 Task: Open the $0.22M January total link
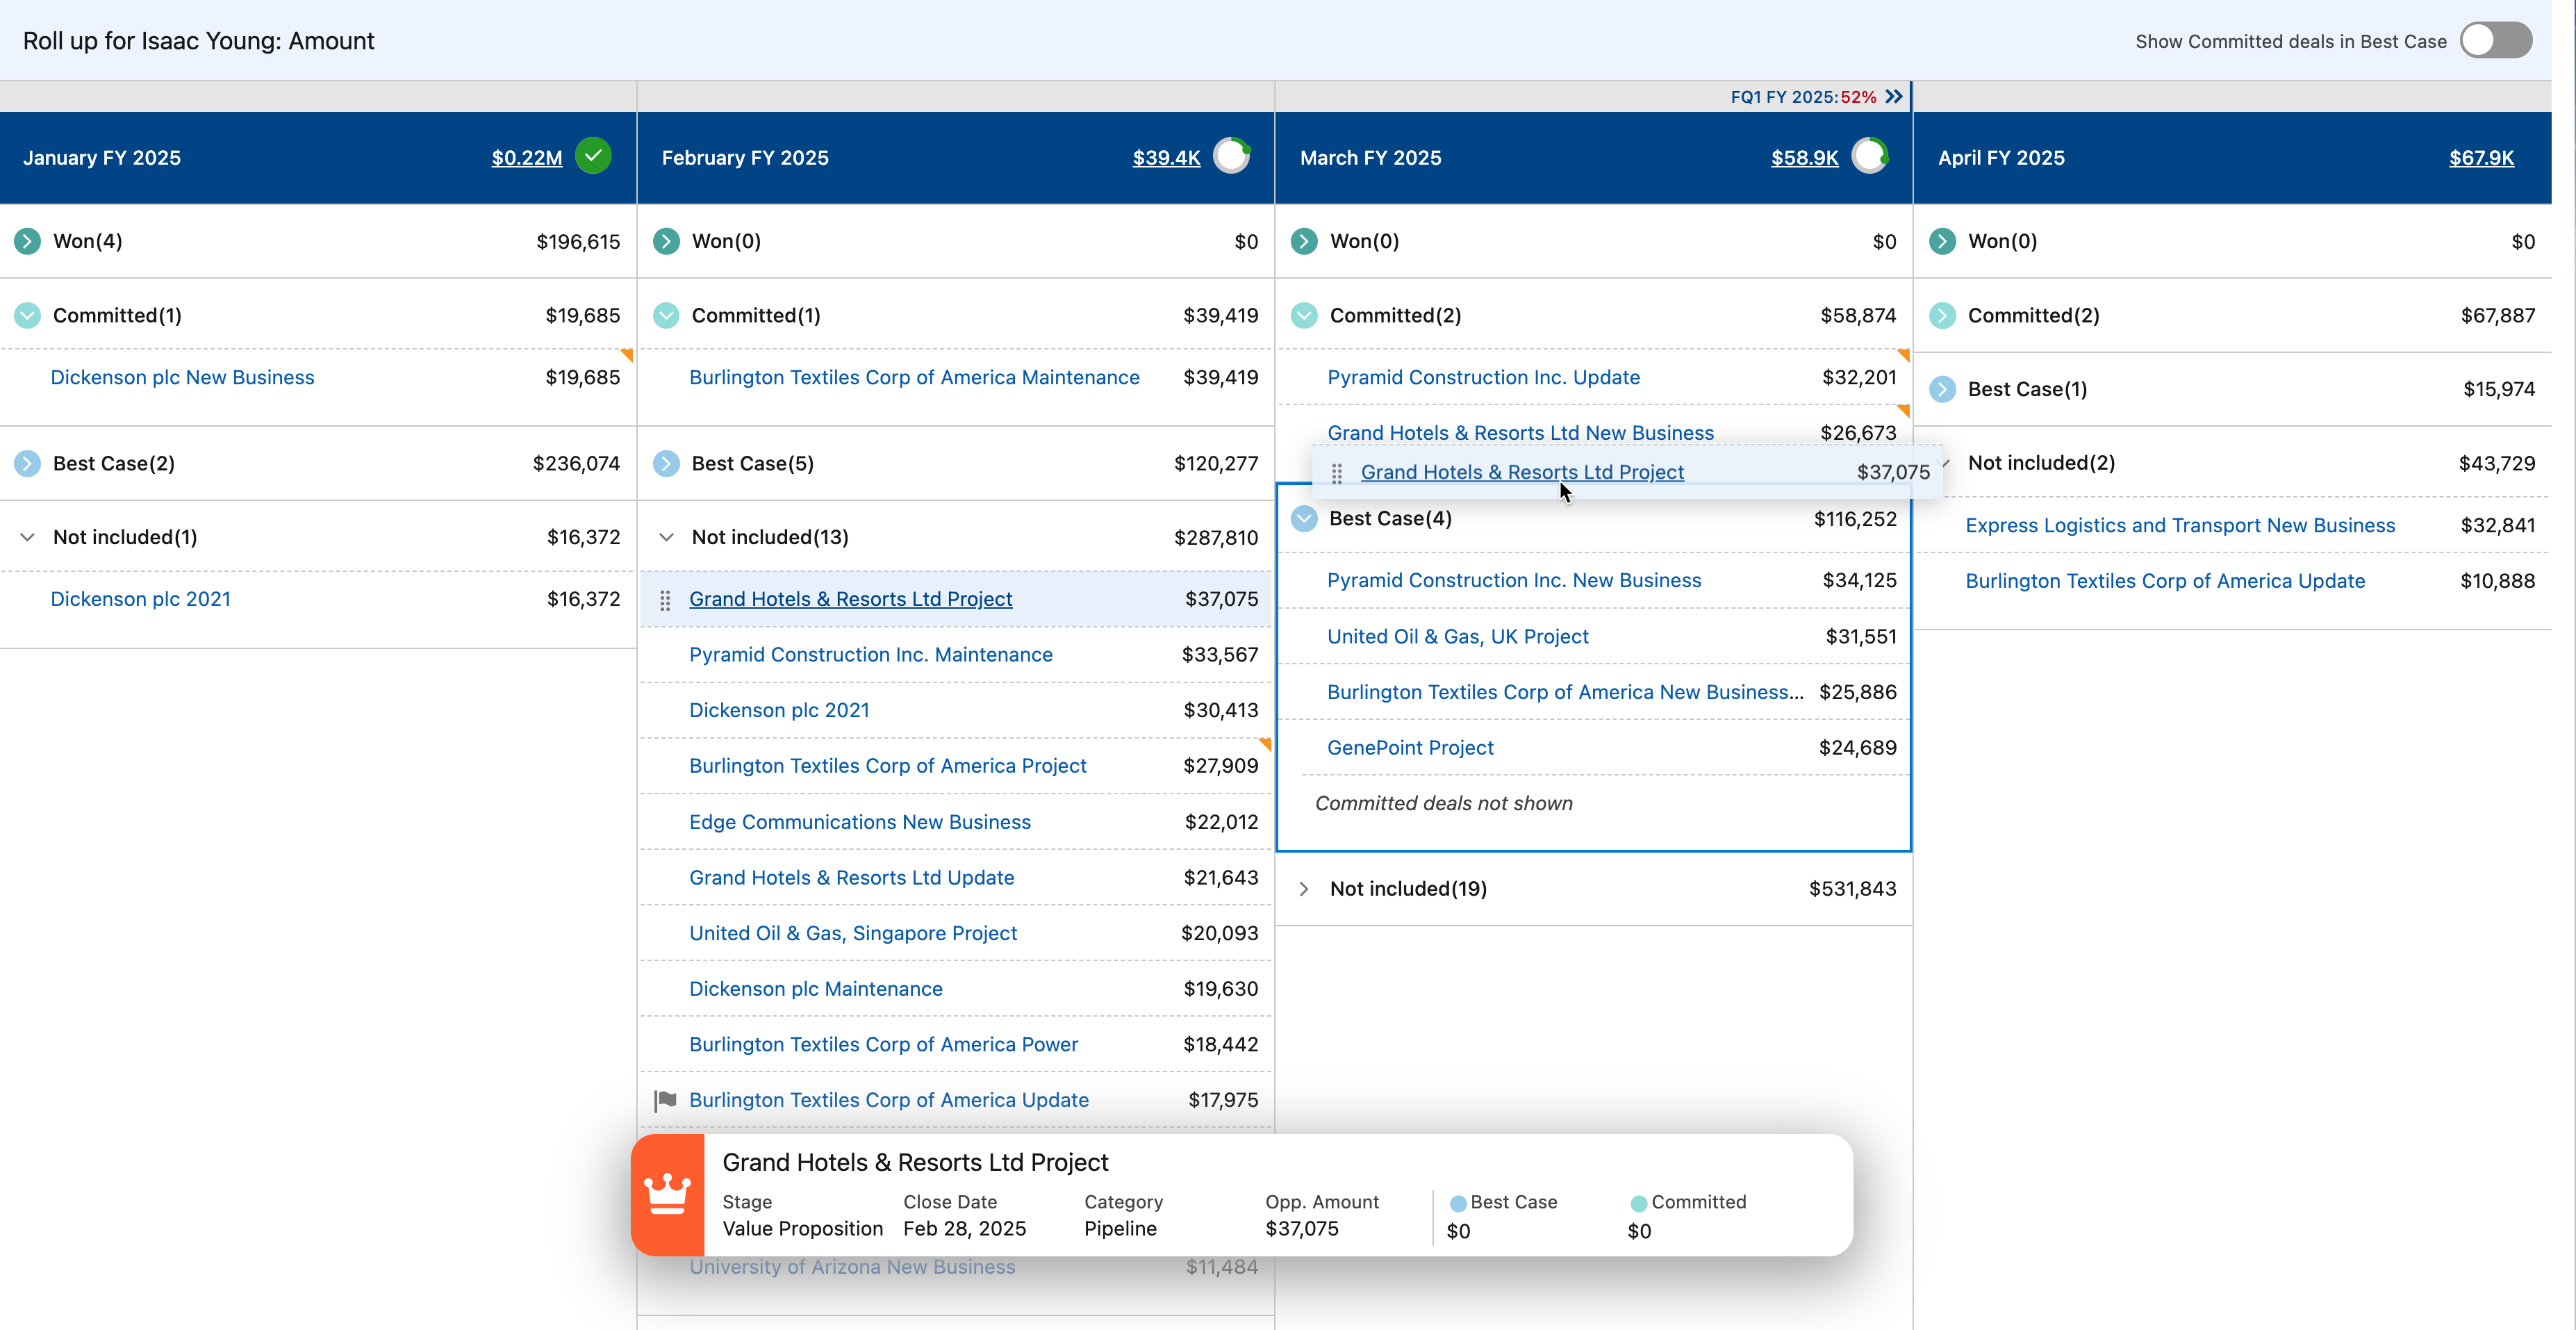point(526,158)
